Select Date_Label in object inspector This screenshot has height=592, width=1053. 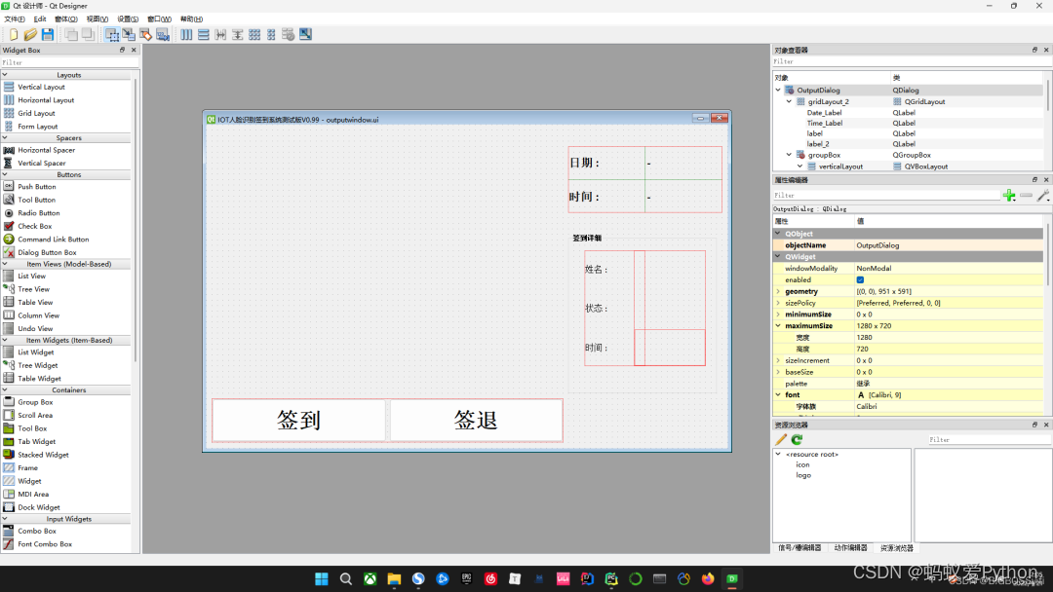[824, 113]
